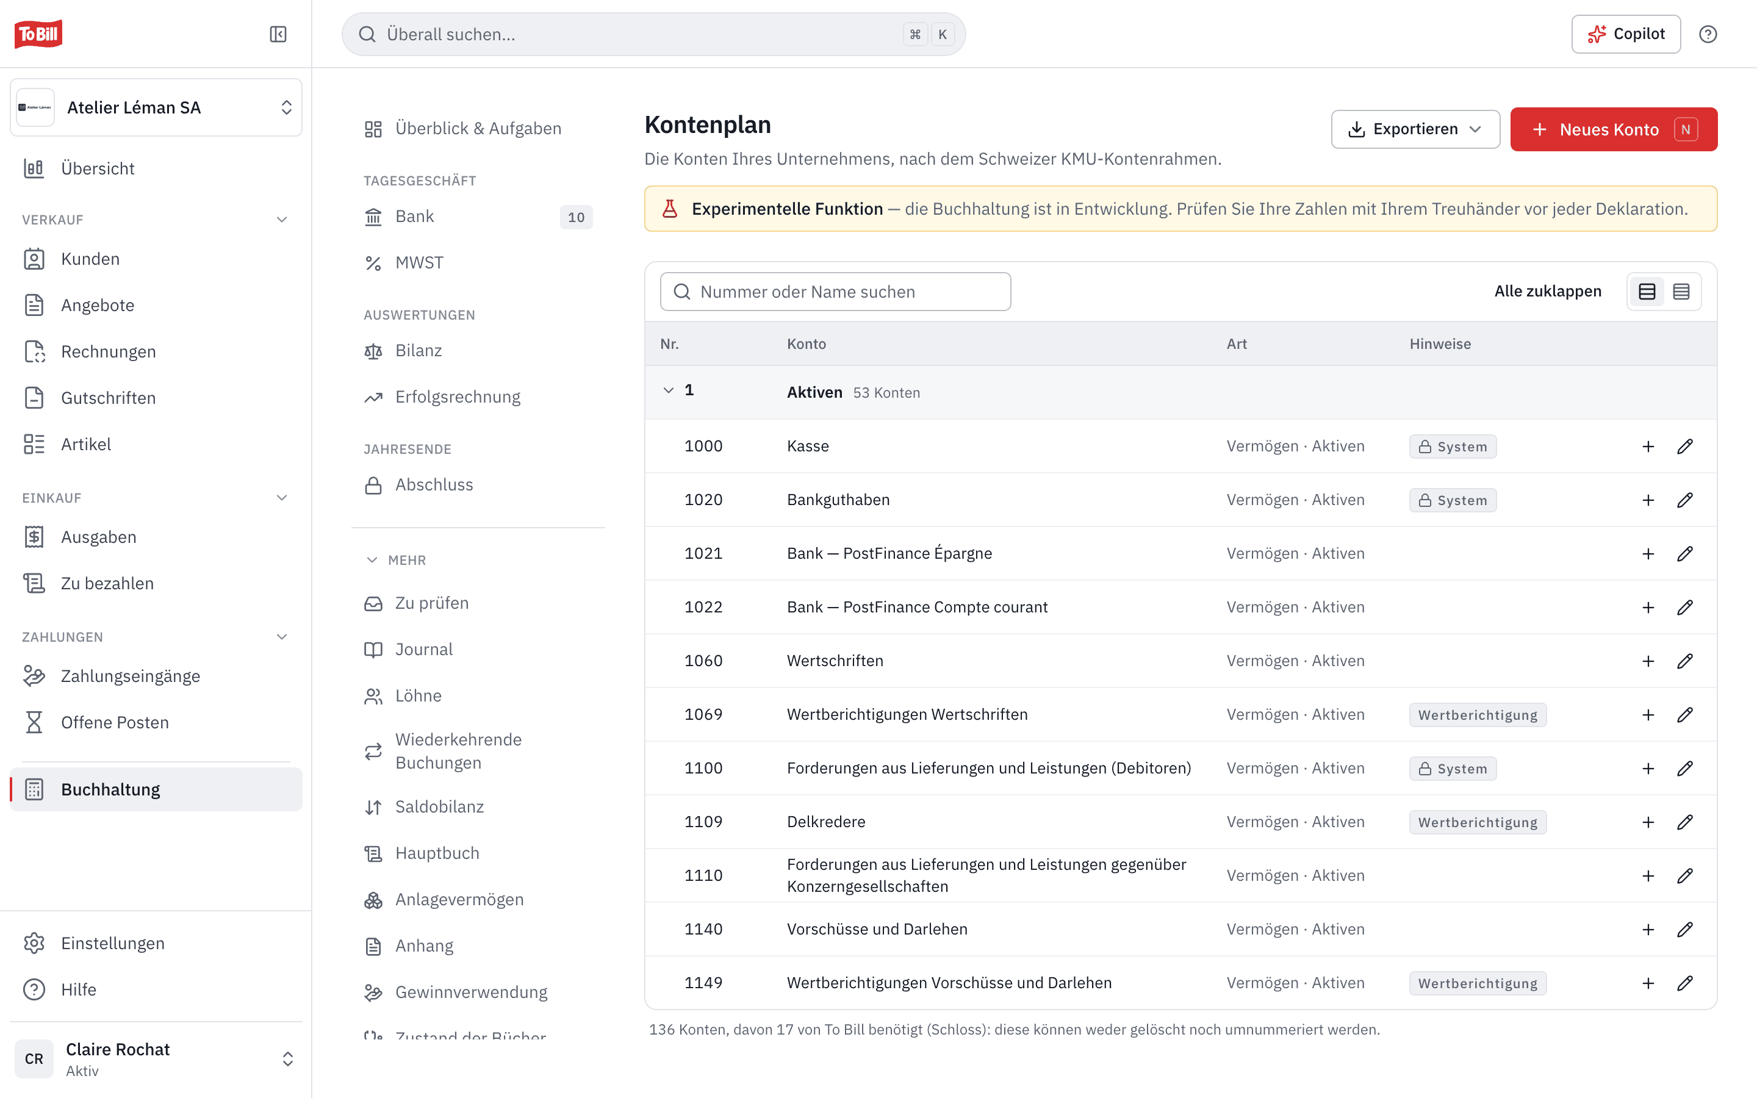The image size is (1757, 1098).
Task: Click plus icon in row 1060 Wertschriften
Action: coord(1648,661)
